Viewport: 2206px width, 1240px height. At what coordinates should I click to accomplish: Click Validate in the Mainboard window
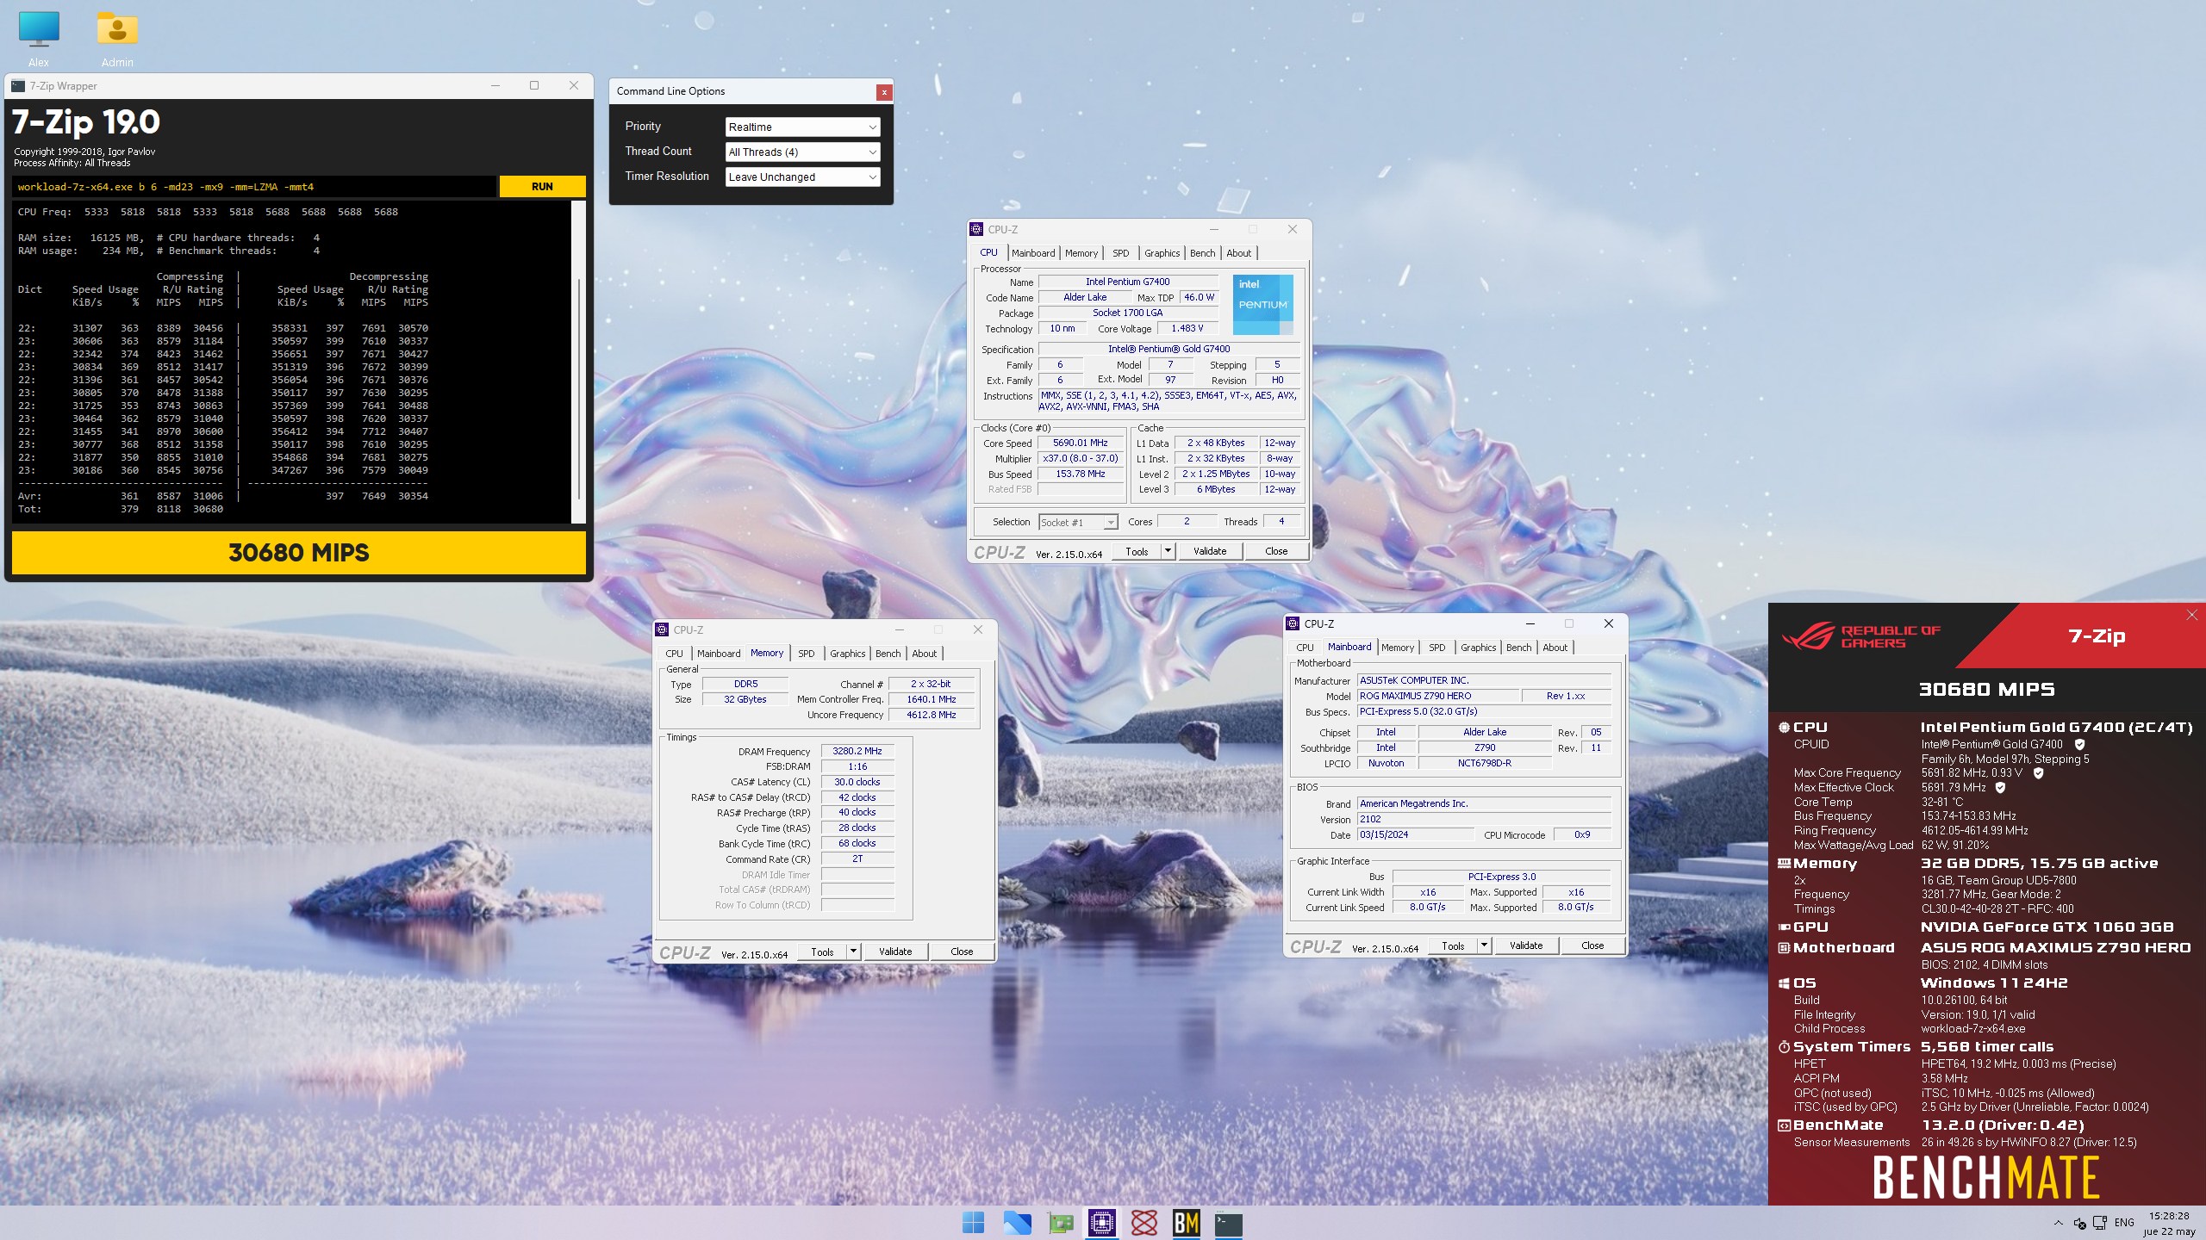coord(1526,945)
